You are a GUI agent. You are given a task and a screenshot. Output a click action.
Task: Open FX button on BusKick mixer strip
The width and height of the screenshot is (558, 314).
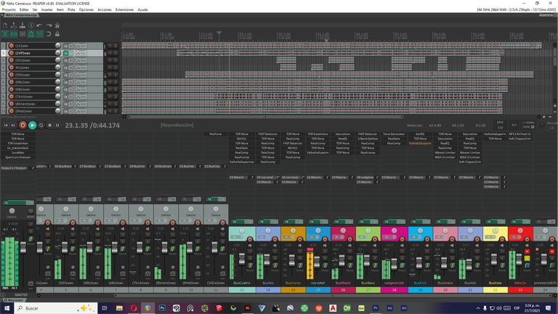coord(418,222)
